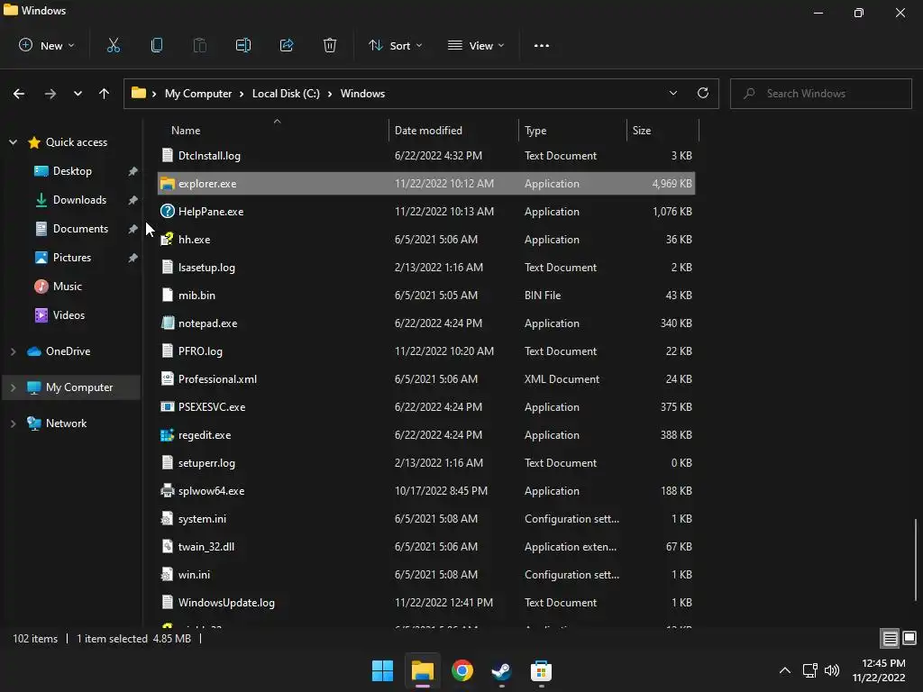Screen dimensions: 923x692
Task: Click the notepad.exe file icon
Action: tap(168, 323)
